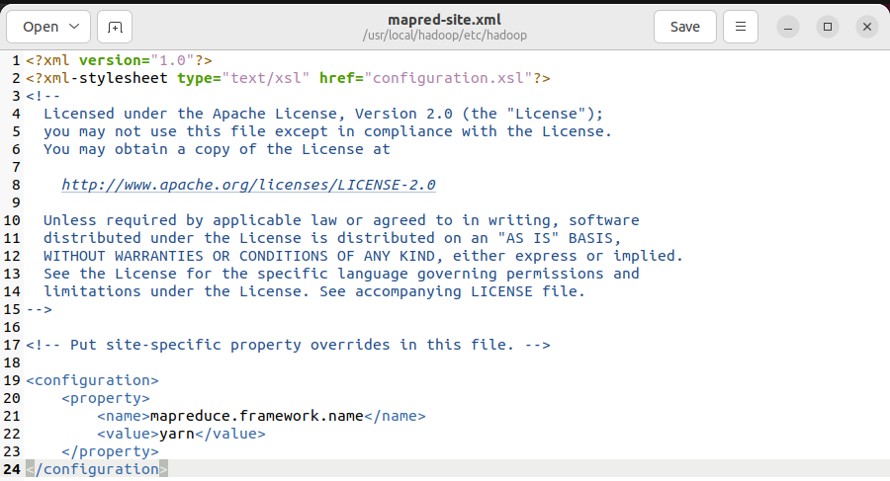Place cursor on opening configuration tag
The image size is (890, 481).
pos(92,380)
